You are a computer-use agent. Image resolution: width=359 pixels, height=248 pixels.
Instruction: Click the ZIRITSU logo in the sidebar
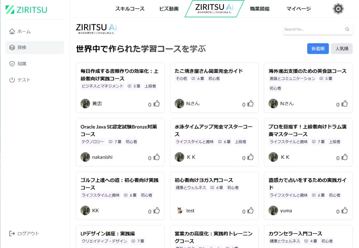[x=25, y=9]
